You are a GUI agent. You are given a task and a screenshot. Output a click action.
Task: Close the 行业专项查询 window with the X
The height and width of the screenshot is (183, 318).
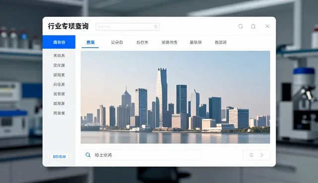point(267,26)
